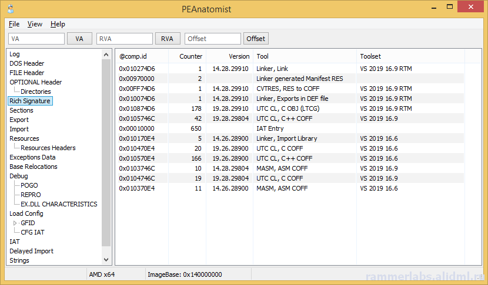Viewport: 488px width, 285px height.
Task: Select DOS Header in the tree
Action: click(27, 63)
